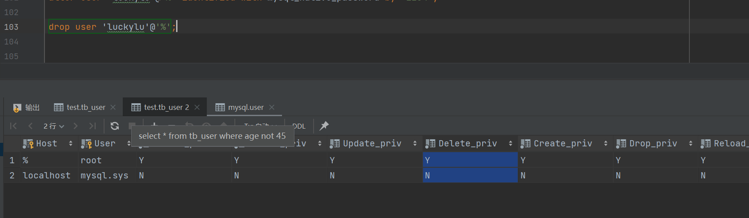The height and width of the screenshot is (218, 749).
Task: Switch to the mysql.user tab
Action: 245,107
